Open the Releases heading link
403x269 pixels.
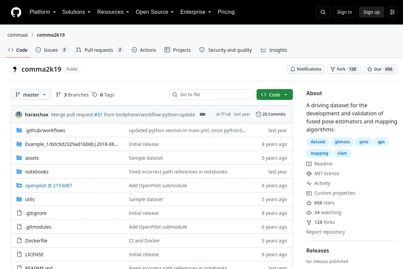tap(318, 251)
